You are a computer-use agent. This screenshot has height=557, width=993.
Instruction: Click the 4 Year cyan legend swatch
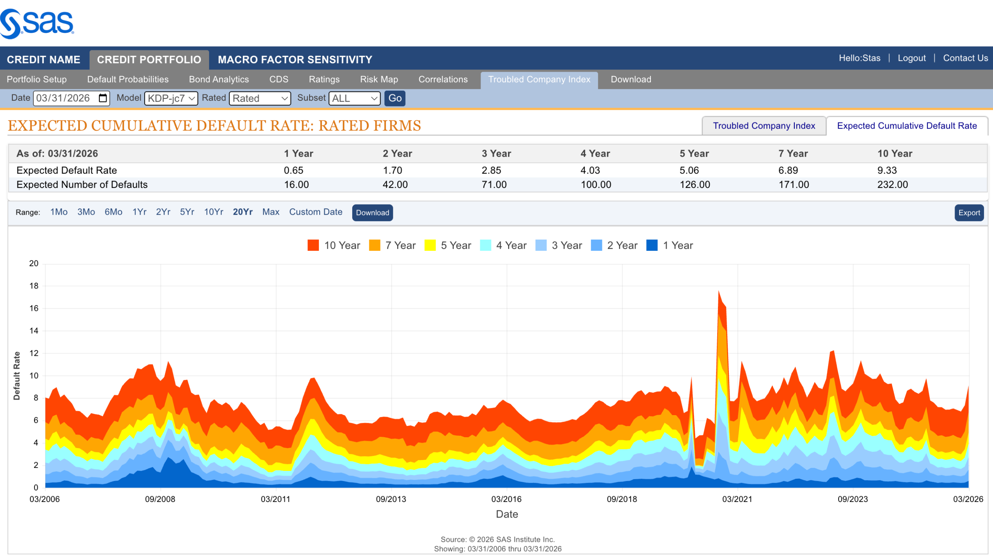pos(485,245)
